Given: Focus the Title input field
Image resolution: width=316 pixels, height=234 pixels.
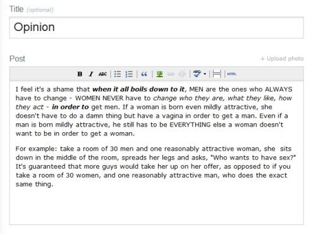Looking at the screenshot, I should coord(157,28).
